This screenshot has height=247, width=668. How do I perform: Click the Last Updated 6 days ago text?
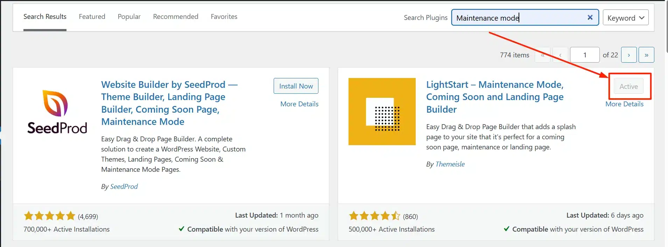(x=605, y=216)
